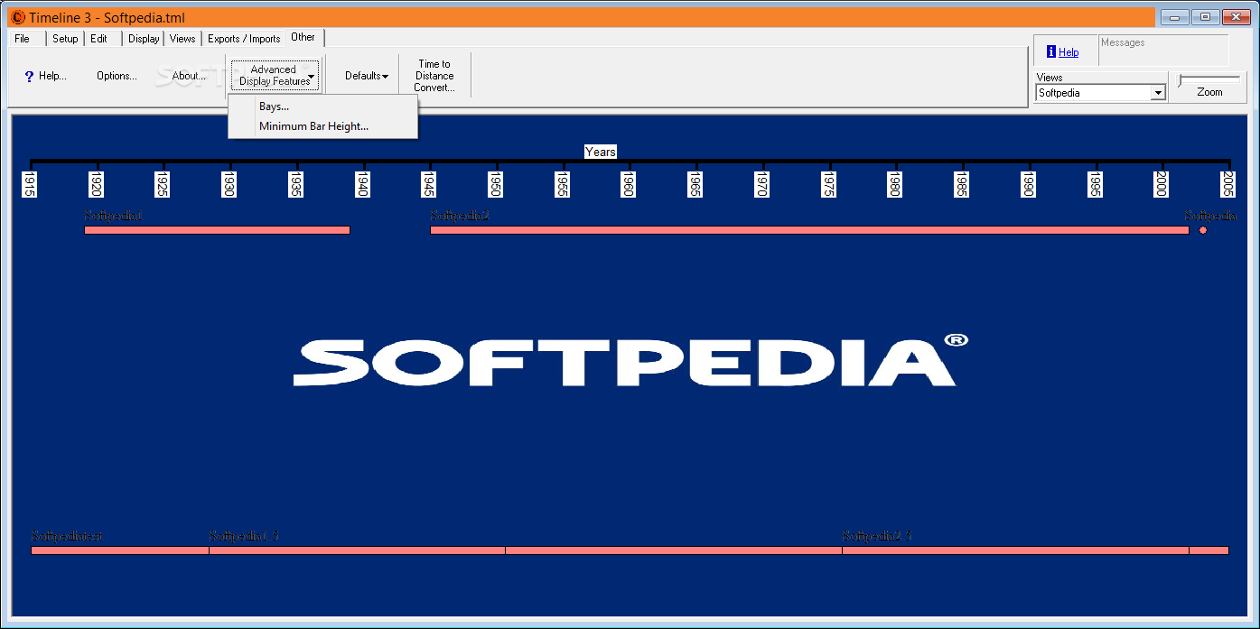Select the Softpediatest bar at bottom
Image resolution: width=1260 pixels, height=629 pixels.
(x=120, y=550)
